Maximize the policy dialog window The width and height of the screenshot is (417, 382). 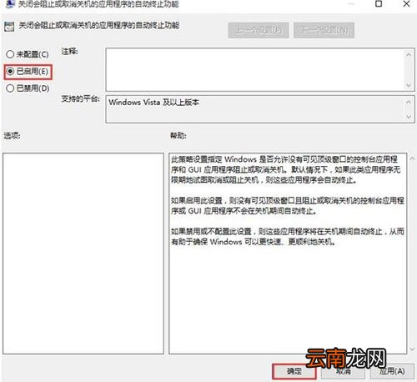[x=379, y=4]
